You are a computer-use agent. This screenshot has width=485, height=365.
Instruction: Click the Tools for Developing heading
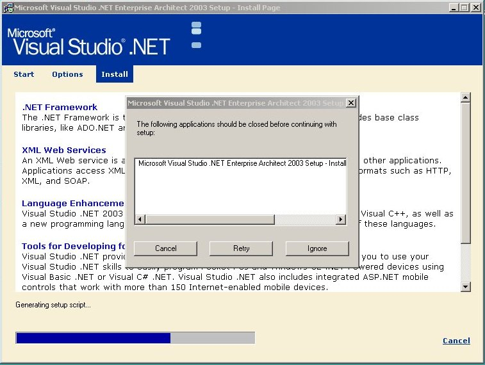click(74, 246)
